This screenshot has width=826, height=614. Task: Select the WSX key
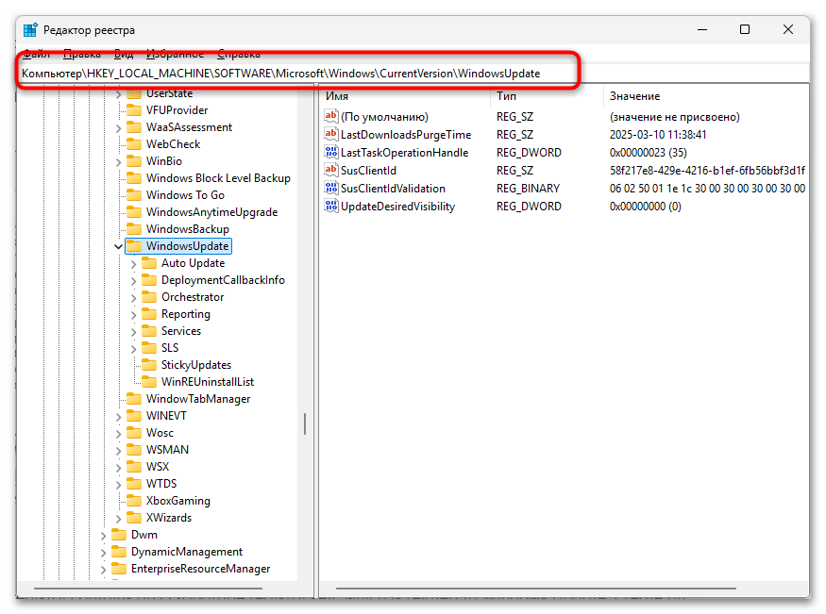click(158, 467)
